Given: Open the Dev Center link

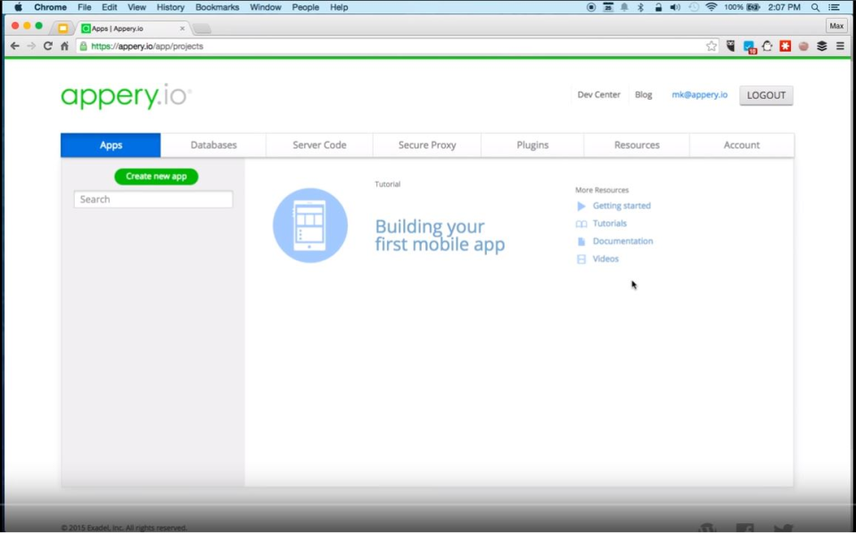Looking at the screenshot, I should click(598, 94).
